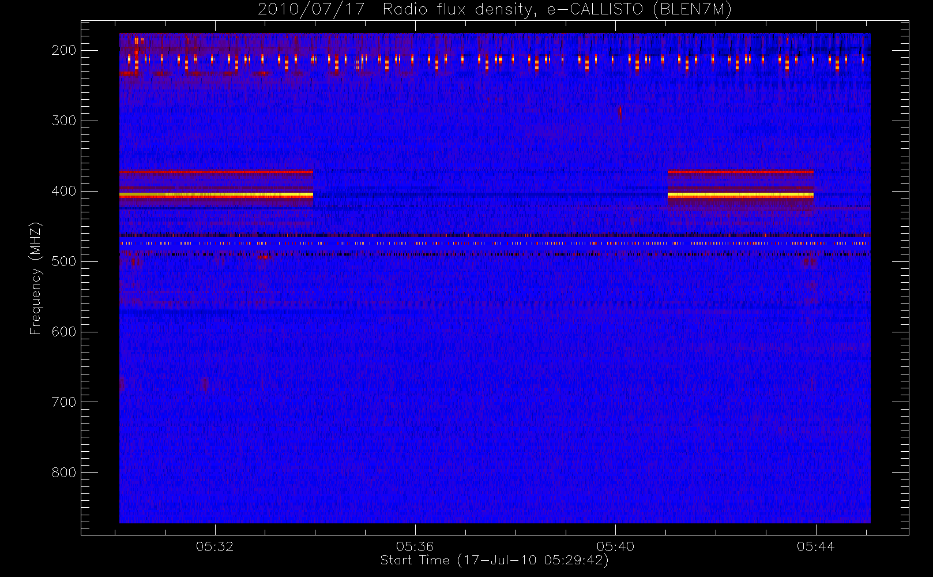Screen dimensions: 933x577
Task: Select the '300' frequency axis label
Action: pos(63,121)
